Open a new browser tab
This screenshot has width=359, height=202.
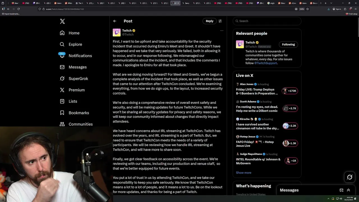click(325, 3)
